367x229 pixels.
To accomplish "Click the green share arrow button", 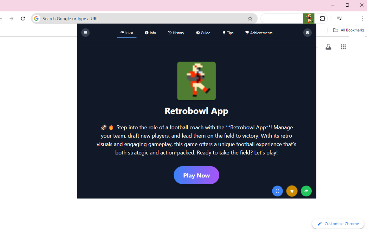I will (x=306, y=191).
